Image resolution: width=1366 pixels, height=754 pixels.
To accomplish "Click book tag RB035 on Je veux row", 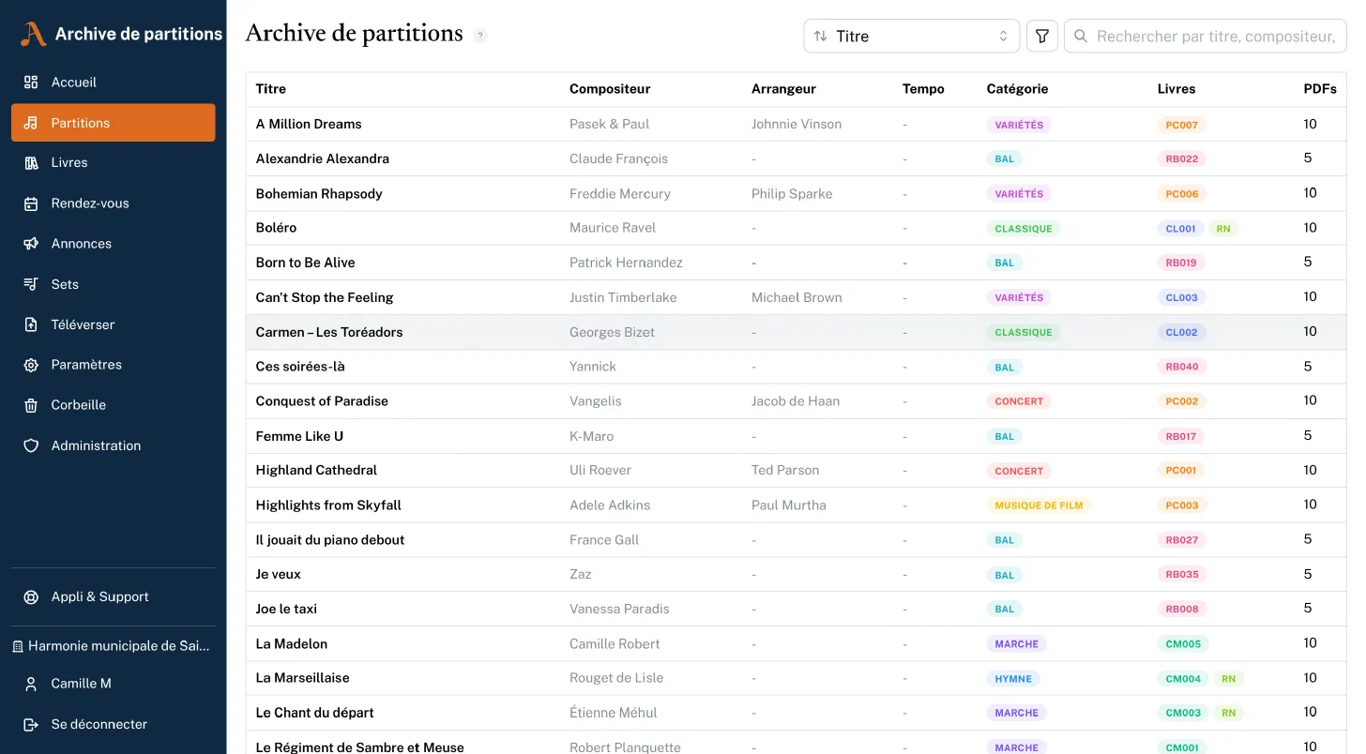I will click(1182, 575).
